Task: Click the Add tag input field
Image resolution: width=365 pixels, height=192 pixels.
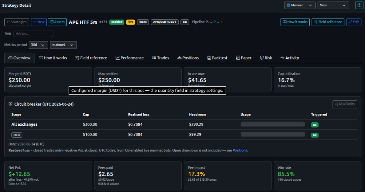Action: click(33, 33)
